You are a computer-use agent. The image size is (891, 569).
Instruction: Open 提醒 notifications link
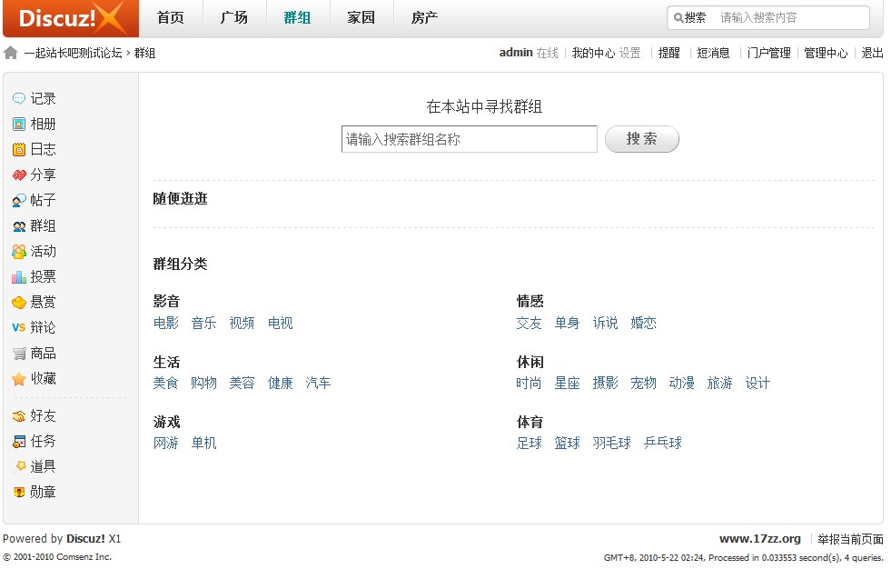[x=668, y=53]
